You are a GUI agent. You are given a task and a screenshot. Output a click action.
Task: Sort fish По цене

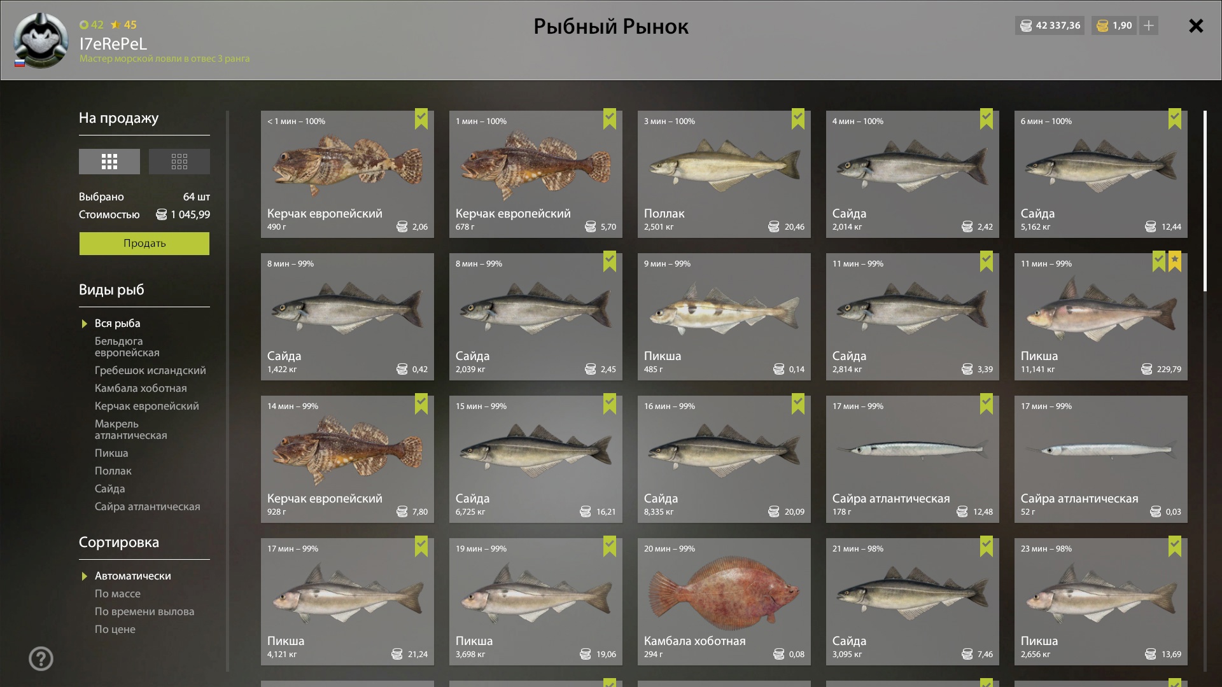(115, 629)
